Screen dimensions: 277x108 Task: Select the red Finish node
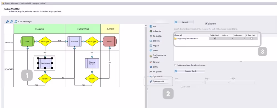pyautogui.click(x=109, y=42)
